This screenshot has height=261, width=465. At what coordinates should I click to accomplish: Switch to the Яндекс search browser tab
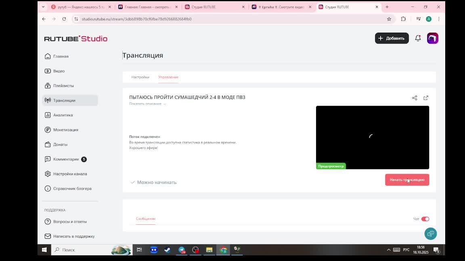[x=81, y=7]
